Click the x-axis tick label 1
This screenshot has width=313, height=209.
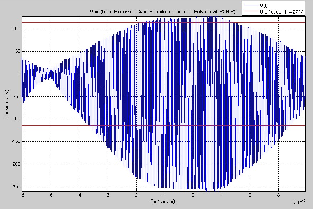222,195
